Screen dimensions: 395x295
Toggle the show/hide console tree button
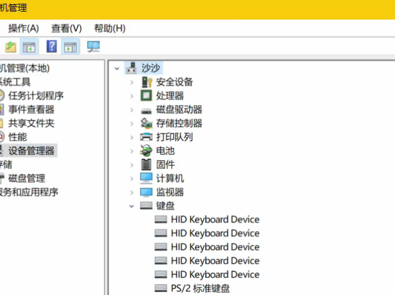pyautogui.click(x=29, y=47)
